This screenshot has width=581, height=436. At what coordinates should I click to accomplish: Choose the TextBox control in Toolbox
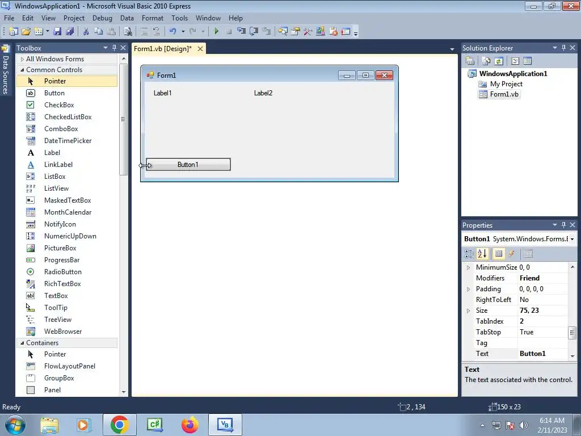click(x=67, y=295)
